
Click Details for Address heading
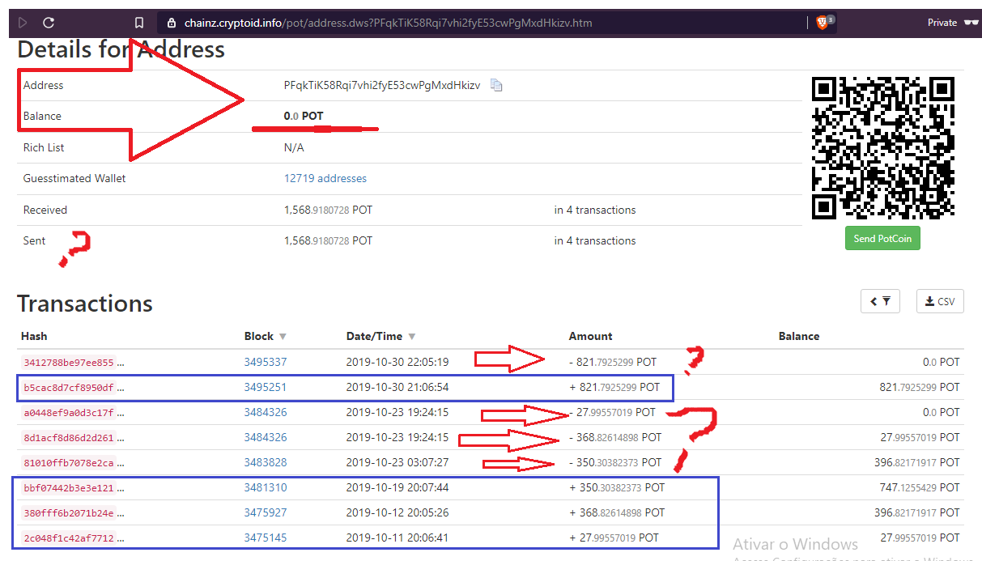[121, 49]
